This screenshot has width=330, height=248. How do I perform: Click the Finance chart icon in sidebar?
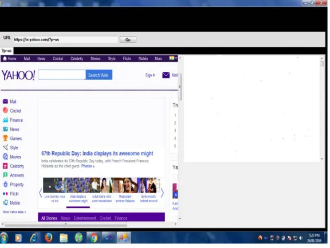coord(5,120)
